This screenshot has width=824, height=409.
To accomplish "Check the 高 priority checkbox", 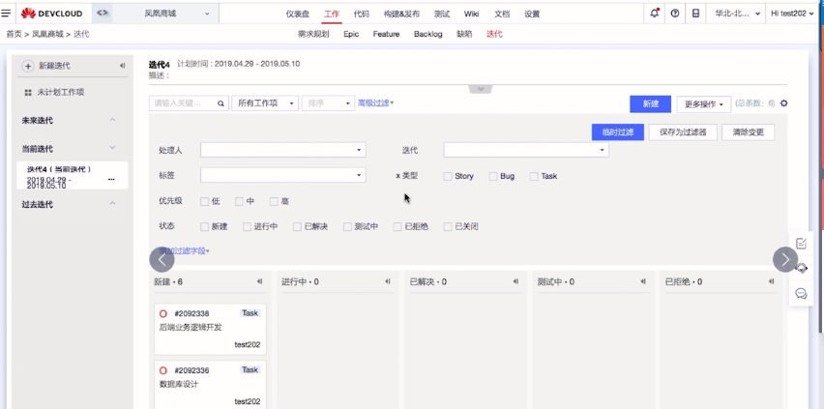I will (x=274, y=201).
